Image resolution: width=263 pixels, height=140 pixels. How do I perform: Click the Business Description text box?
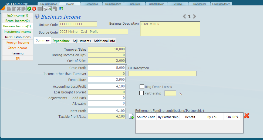tap(170, 29)
